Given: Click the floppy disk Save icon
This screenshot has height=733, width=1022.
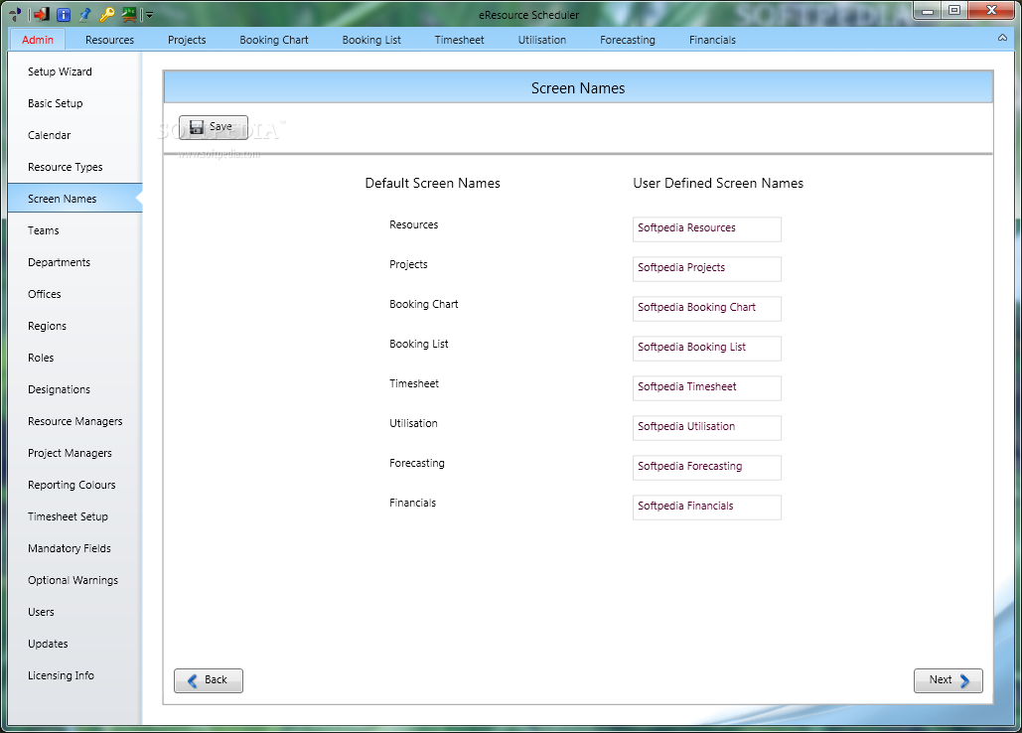Looking at the screenshot, I should (x=197, y=126).
